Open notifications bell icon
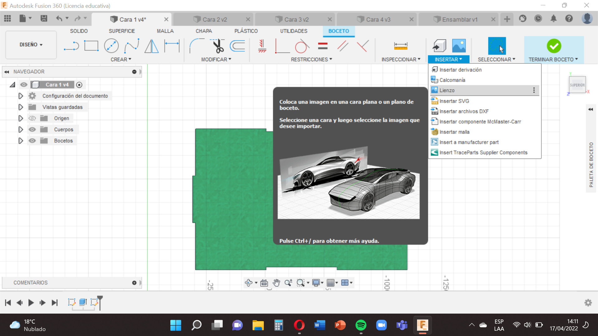 pyautogui.click(x=553, y=19)
